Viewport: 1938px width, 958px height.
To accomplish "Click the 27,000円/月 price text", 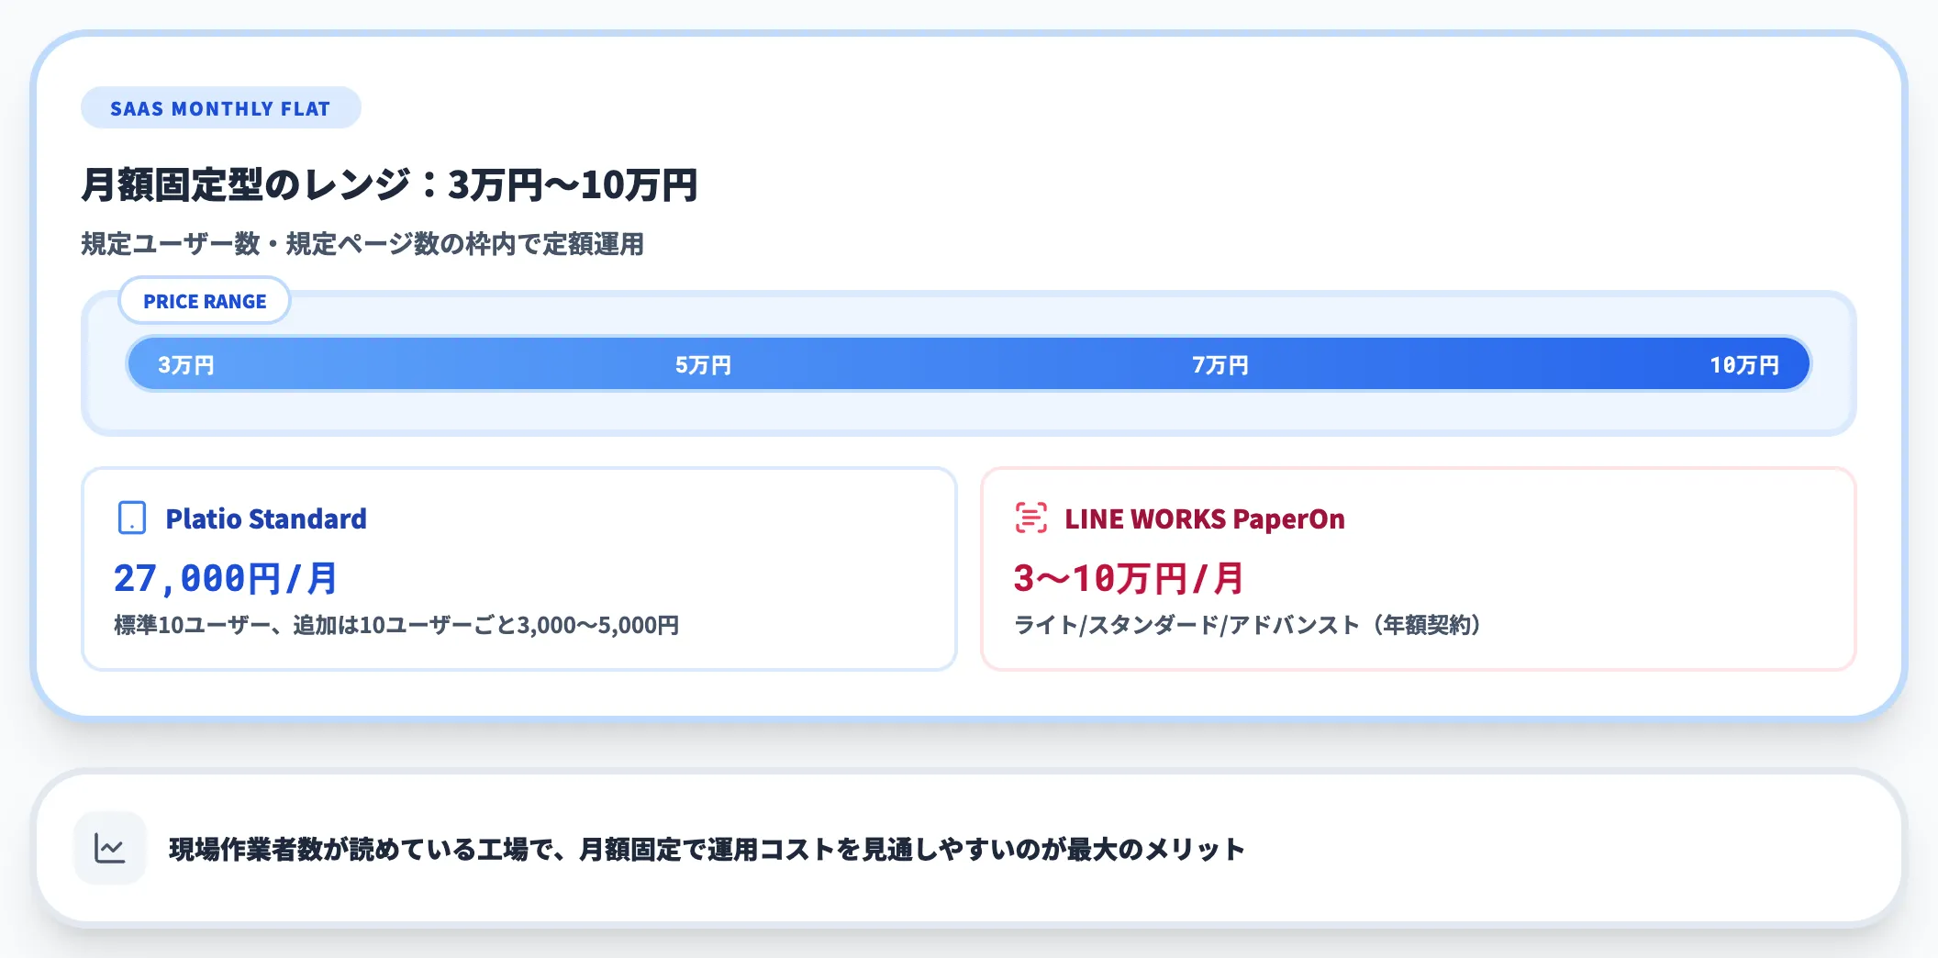I will 226,578.
